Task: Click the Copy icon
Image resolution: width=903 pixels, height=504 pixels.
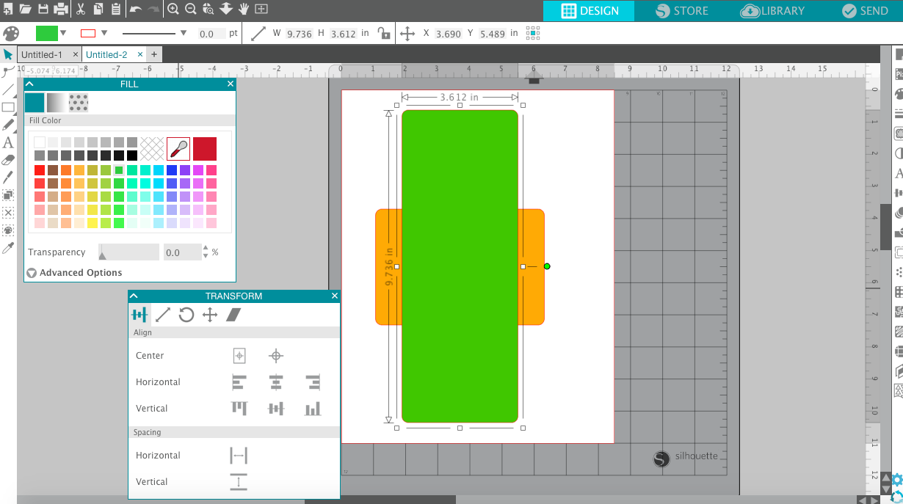Action: point(98,10)
